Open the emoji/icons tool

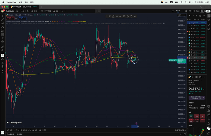3,42
